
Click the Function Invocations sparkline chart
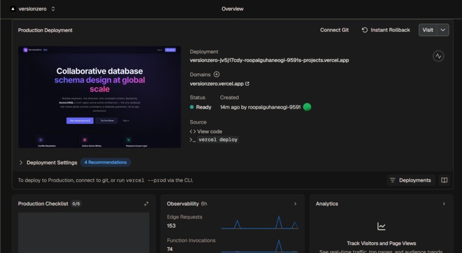click(260, 246)
